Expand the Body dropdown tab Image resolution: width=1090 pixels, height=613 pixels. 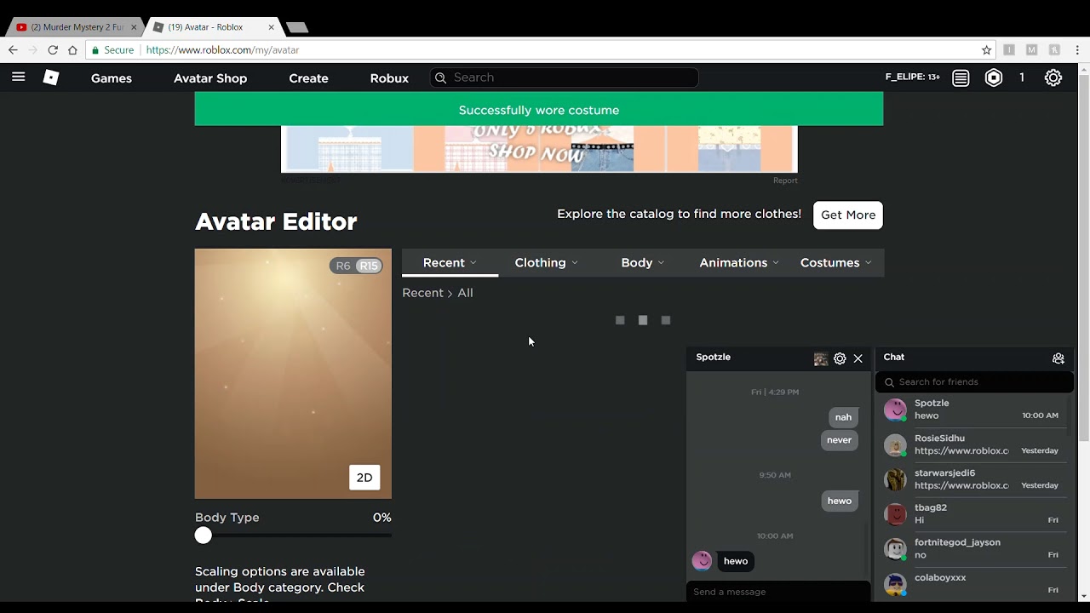pos(642,262)
